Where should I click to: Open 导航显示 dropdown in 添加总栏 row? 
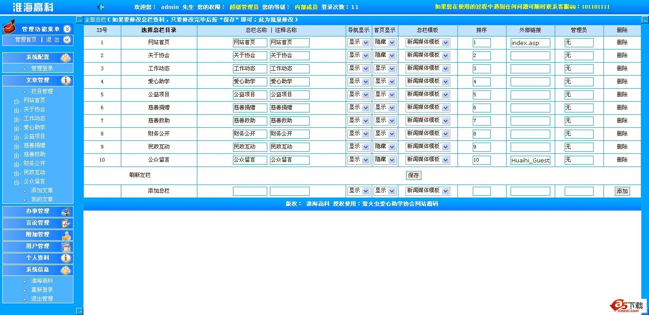click(359, 191)
